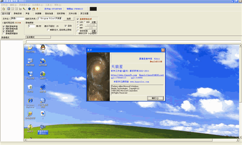Switch to the 生成模式 lower tab
Screen dimensions: 242x145
click(38, 37)
